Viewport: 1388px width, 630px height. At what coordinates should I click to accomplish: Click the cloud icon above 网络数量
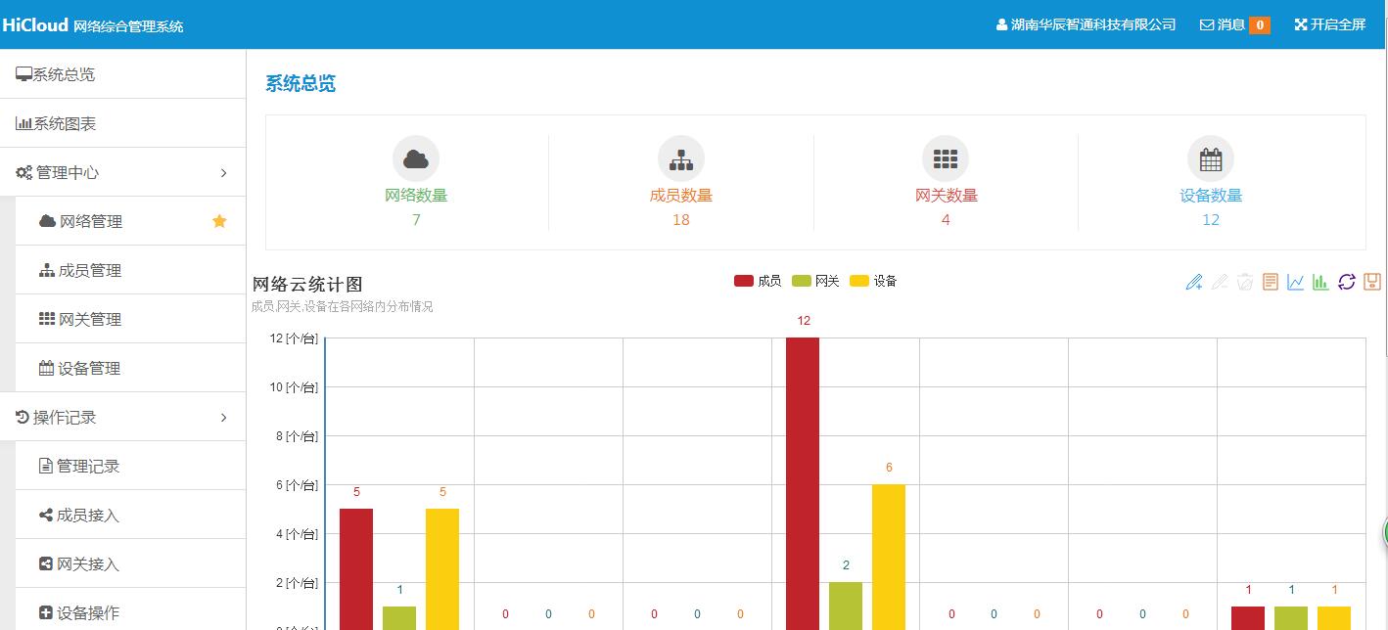pyautogui.click(x=416, y=158)
